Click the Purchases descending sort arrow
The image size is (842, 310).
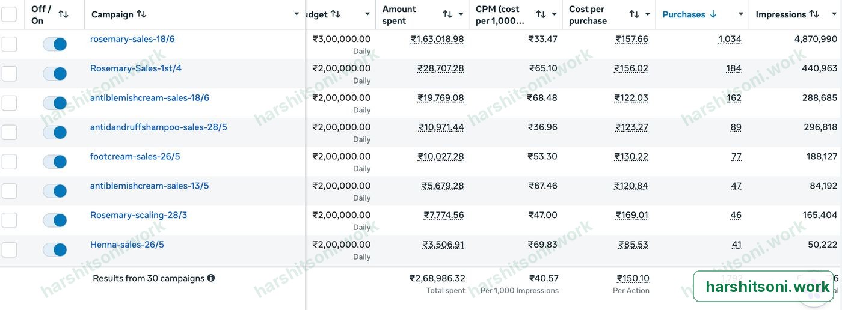[713, 14]
